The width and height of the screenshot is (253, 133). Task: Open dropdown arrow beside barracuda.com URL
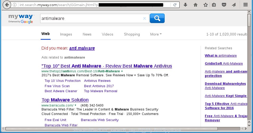pos(75,105)
